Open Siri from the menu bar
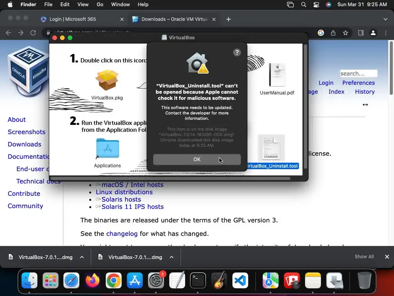This screenshot has width=394, height=296. [x=329, y=5]
